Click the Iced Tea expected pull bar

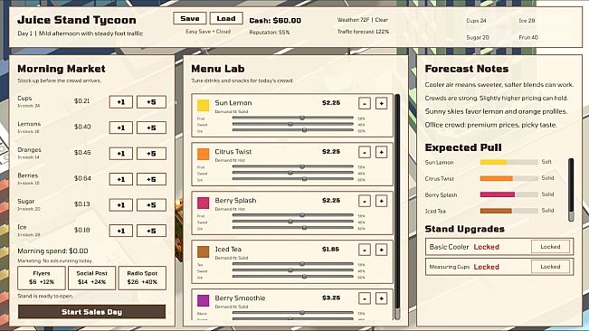[x=509, y=211]
